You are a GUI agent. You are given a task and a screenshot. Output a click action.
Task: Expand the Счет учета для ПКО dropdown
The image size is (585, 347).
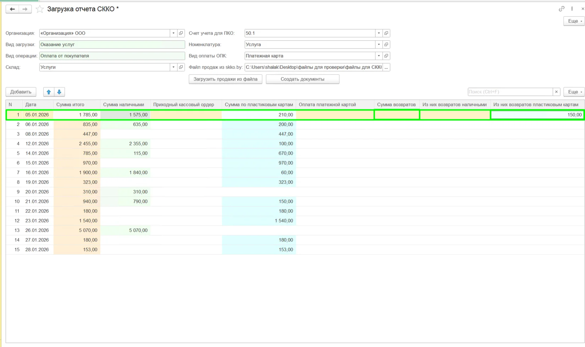tap(379, 33)
